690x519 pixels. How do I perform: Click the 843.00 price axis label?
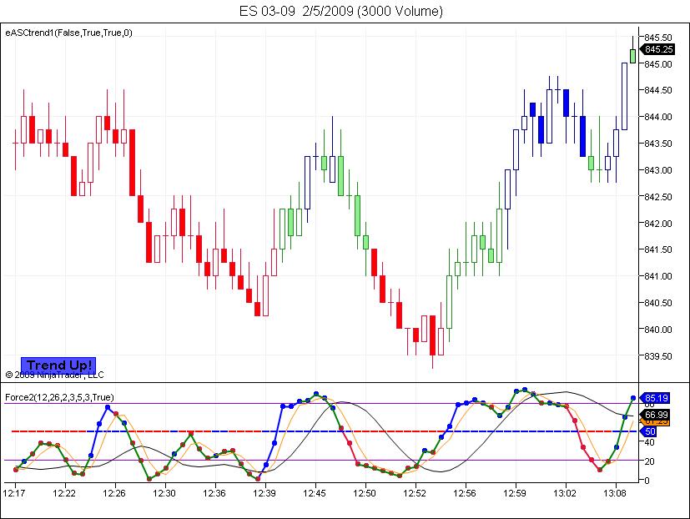657,170
